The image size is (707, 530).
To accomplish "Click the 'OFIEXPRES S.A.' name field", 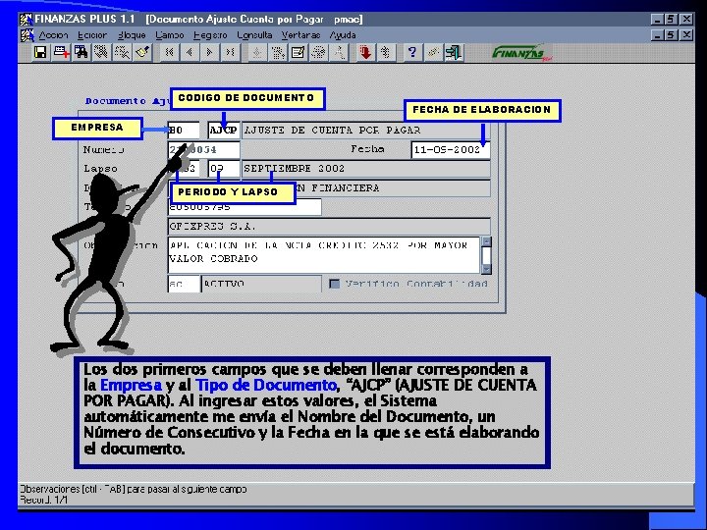I will pyautogui.click(x=329, y=227).
